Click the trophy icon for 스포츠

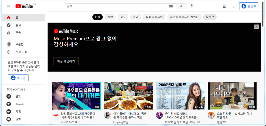point(9,104)
